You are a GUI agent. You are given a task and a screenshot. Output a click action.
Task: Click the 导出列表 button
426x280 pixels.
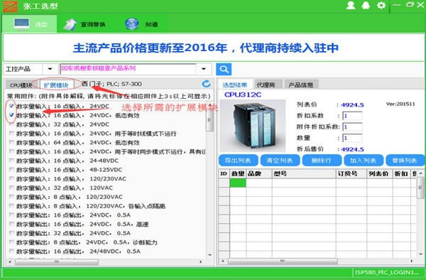tap(238, 161)
